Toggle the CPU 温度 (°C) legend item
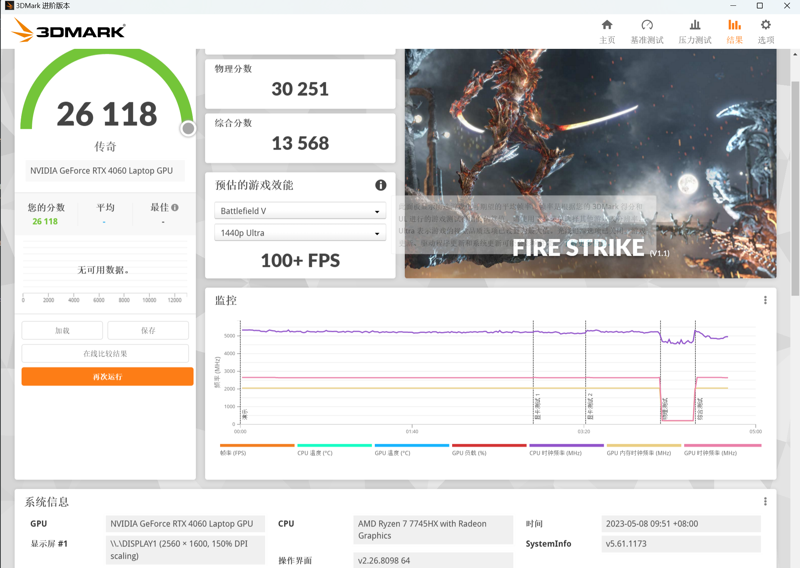The image size is (800, 568). (x=334, y=450)
